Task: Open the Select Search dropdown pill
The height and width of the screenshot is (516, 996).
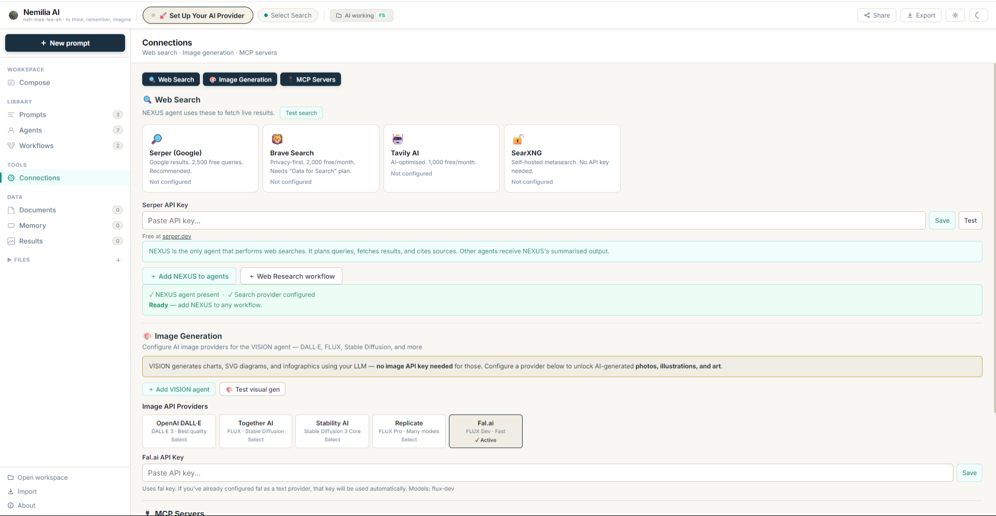Action: coord(288,16)
